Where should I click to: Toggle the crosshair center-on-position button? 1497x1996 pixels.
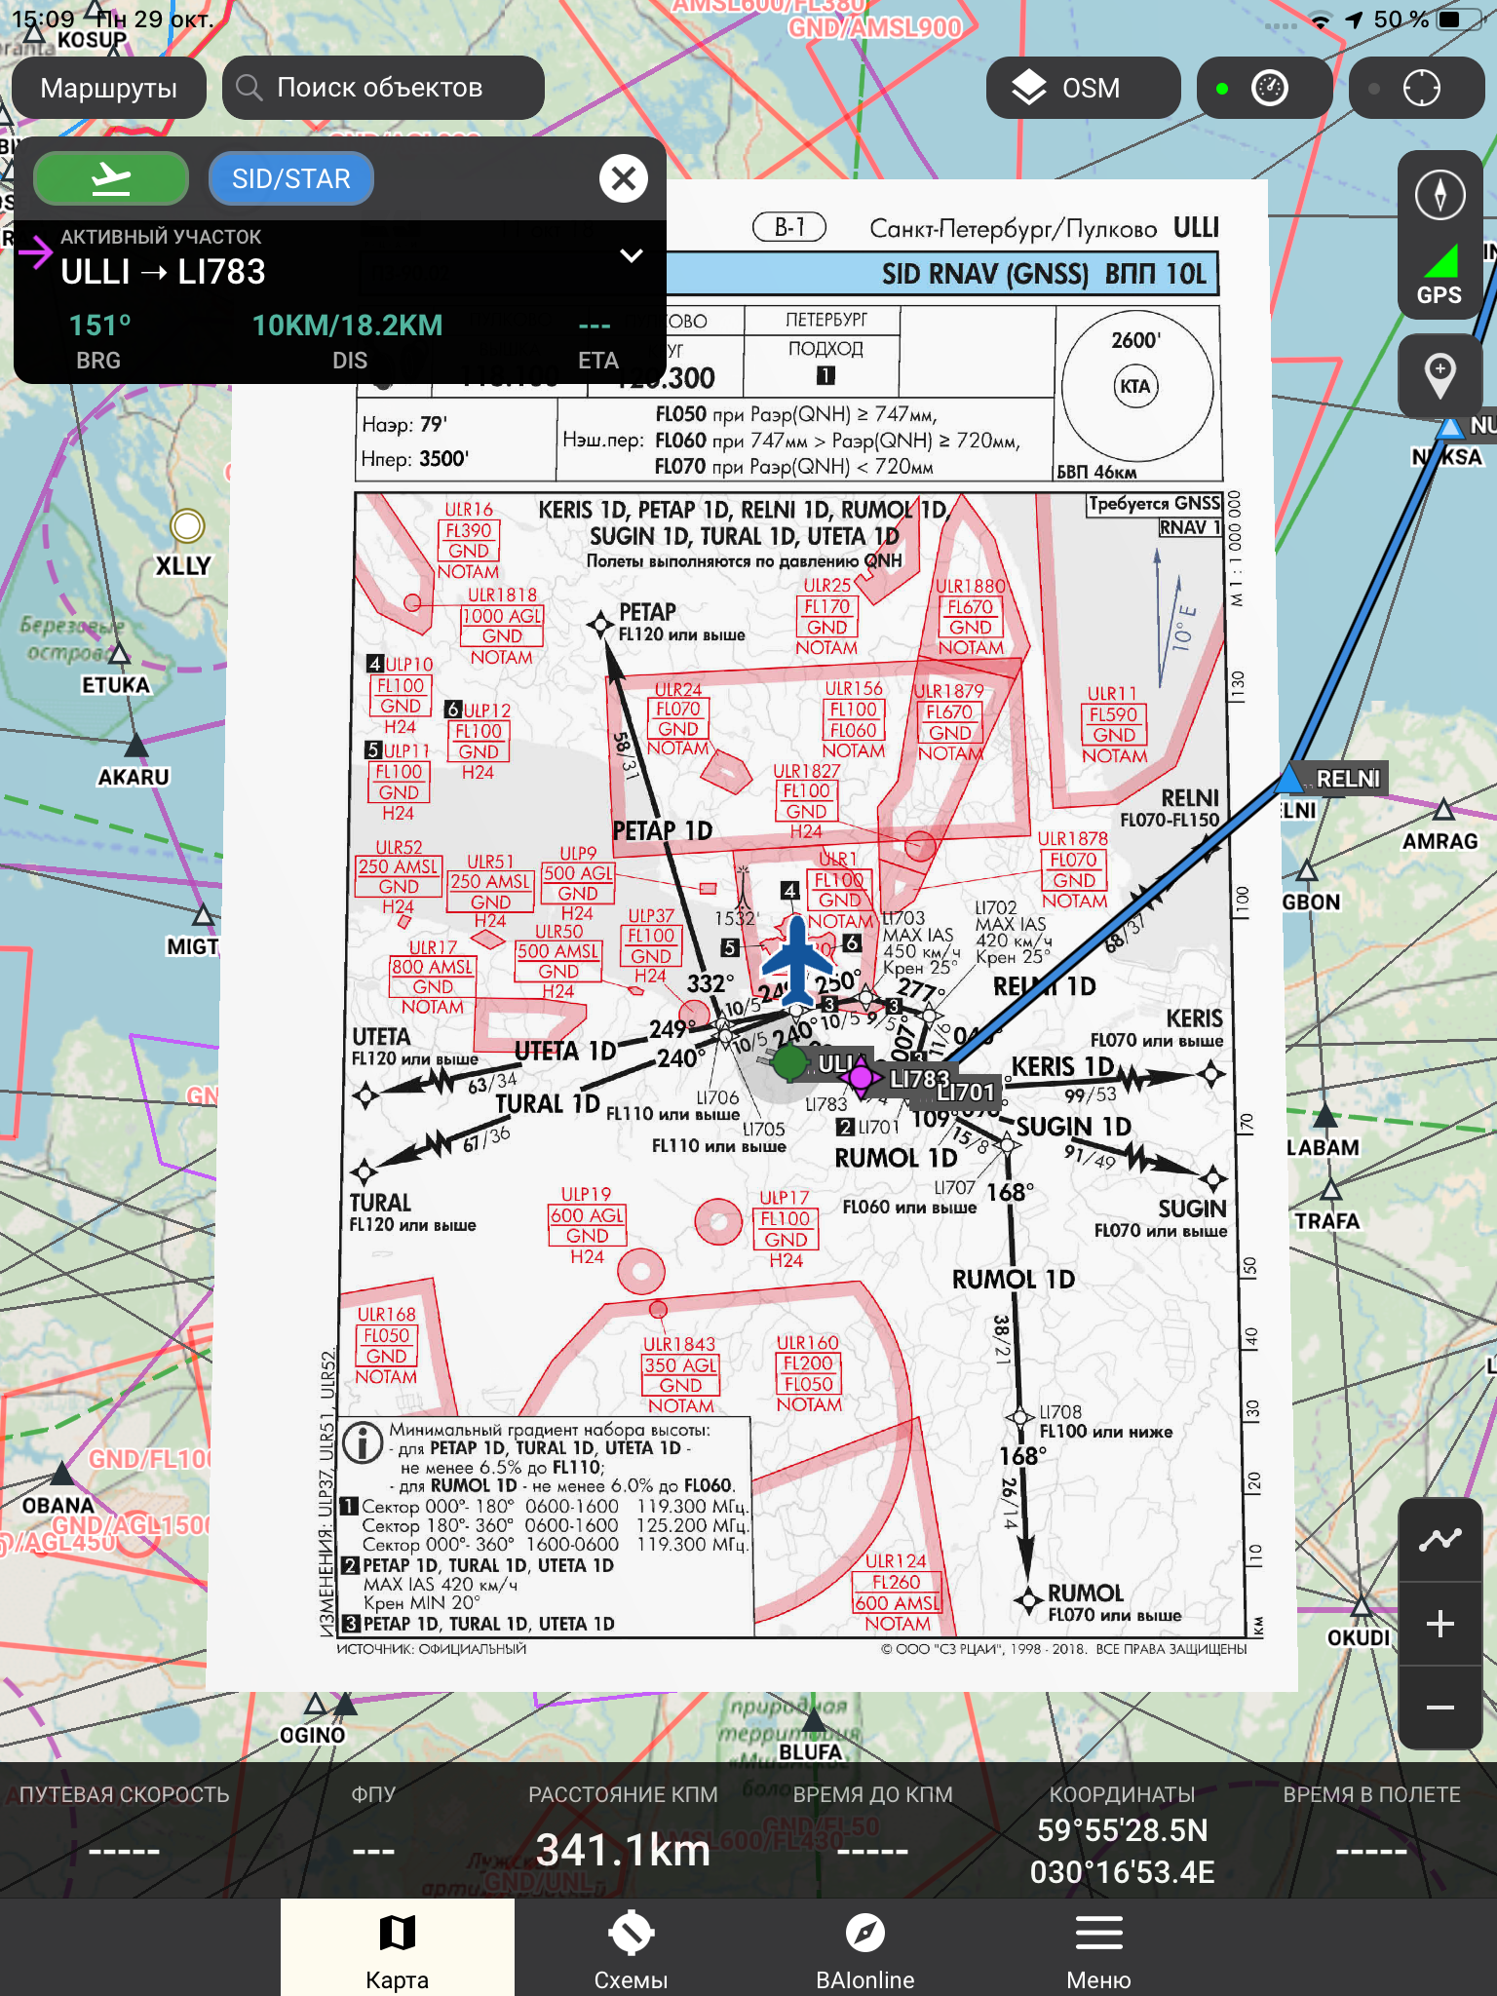point(1417,88)
